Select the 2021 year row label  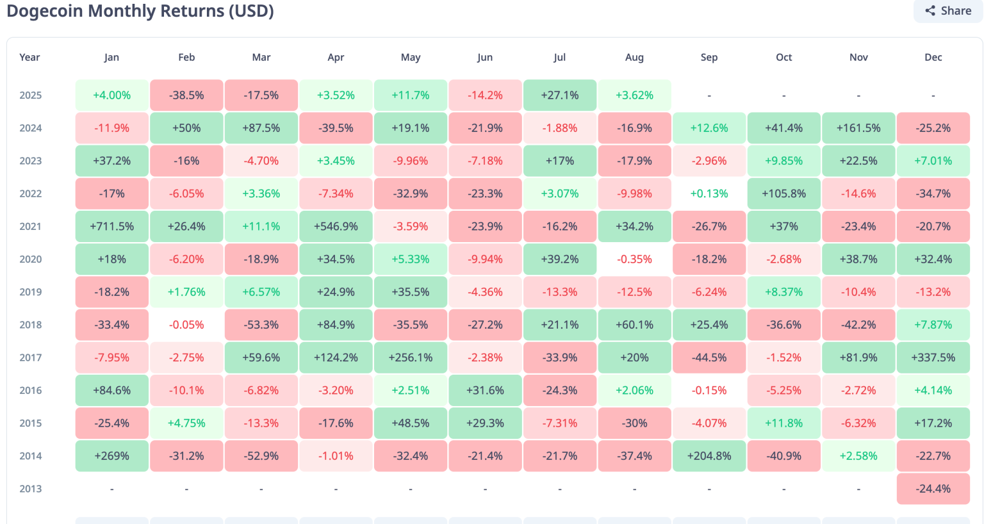pos(30,227)
